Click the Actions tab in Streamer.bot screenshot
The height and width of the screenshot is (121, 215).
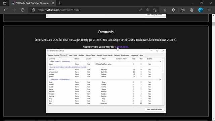click(x=56, y=55)
